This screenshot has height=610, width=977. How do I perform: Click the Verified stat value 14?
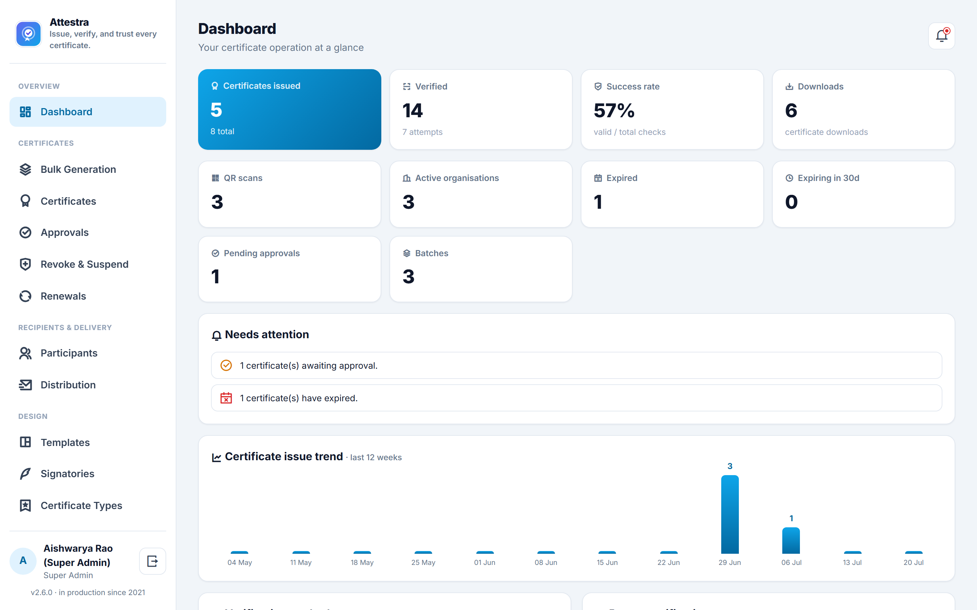(x=413, y=110)
